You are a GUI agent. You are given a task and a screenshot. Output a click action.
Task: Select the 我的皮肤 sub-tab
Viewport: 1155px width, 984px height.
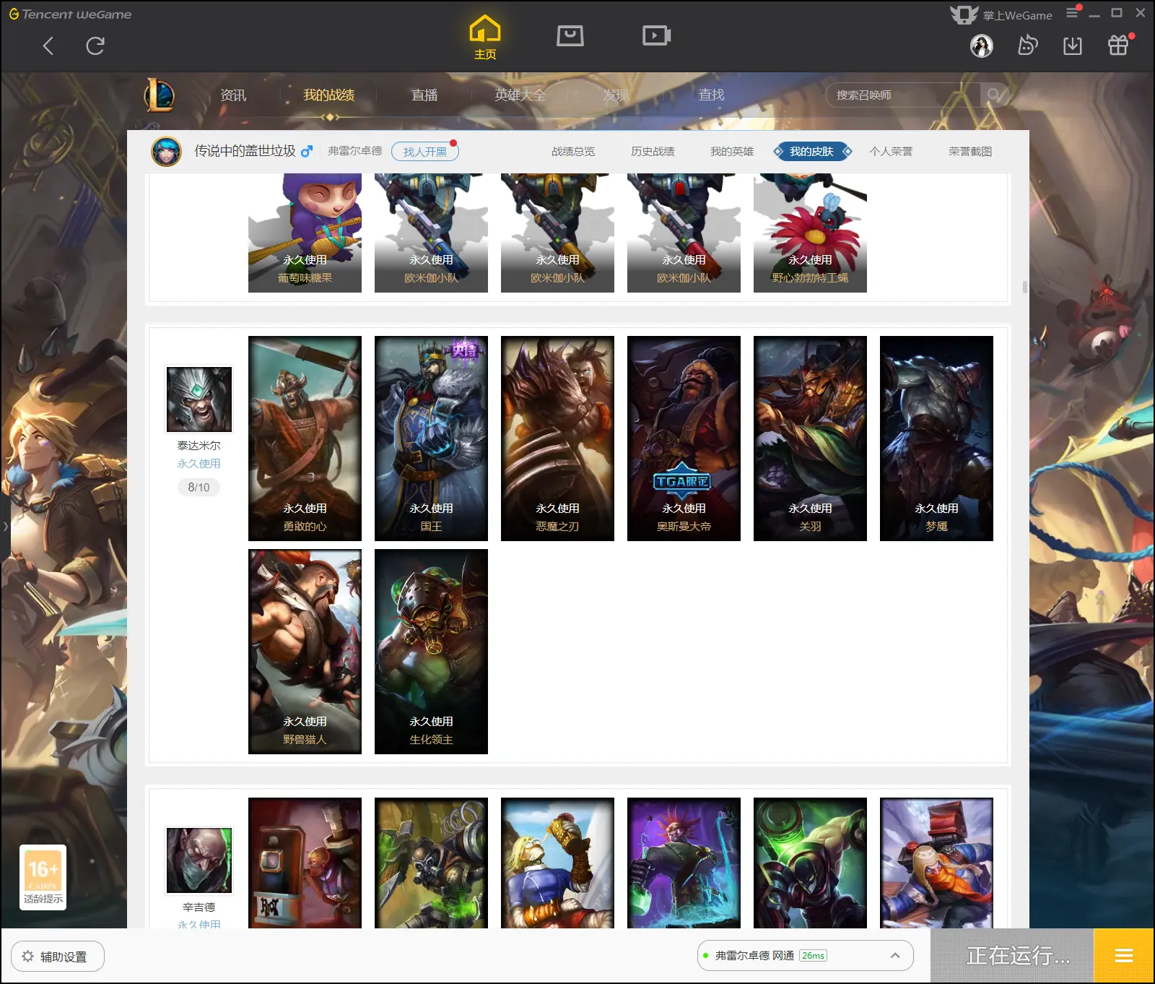tap(812, 151)
